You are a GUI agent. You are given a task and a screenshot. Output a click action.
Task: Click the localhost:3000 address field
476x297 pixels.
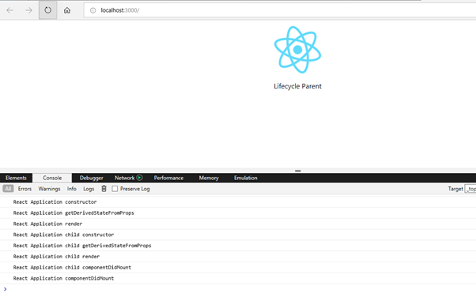[x=279, y=10]
